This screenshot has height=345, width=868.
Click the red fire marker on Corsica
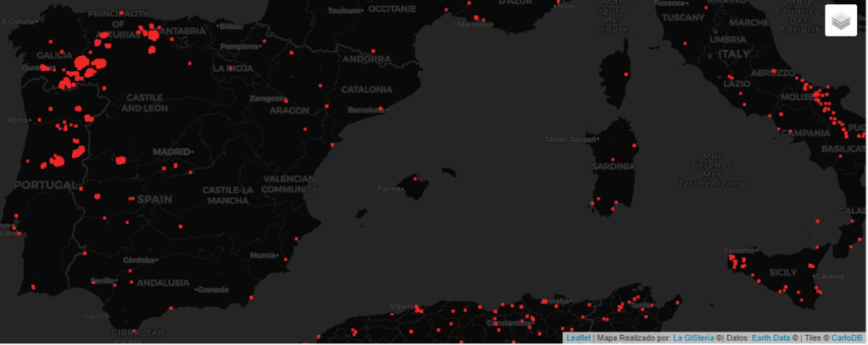click(626, 74)
